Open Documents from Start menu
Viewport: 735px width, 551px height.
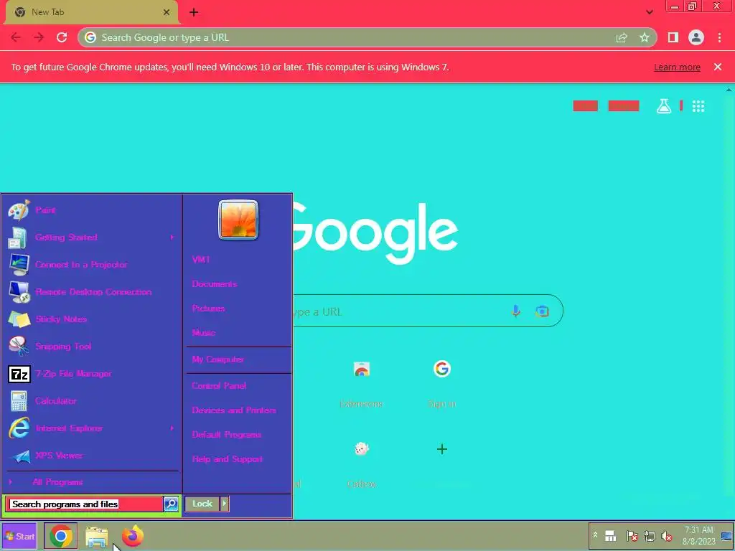[214, 284]
